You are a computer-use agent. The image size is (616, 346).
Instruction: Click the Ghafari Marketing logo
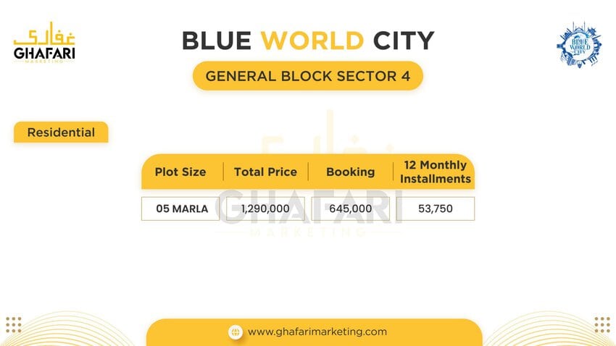tap(44, 42)
